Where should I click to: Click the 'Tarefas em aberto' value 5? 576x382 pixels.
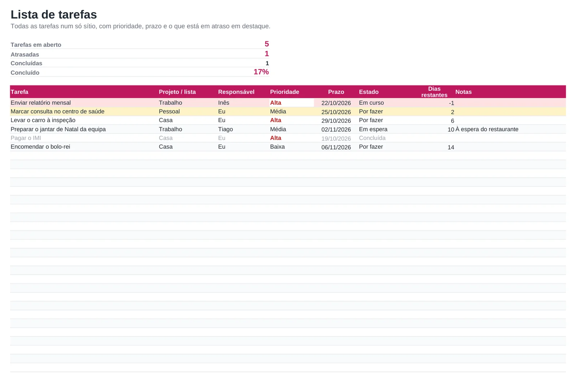(x=266, y=44)
